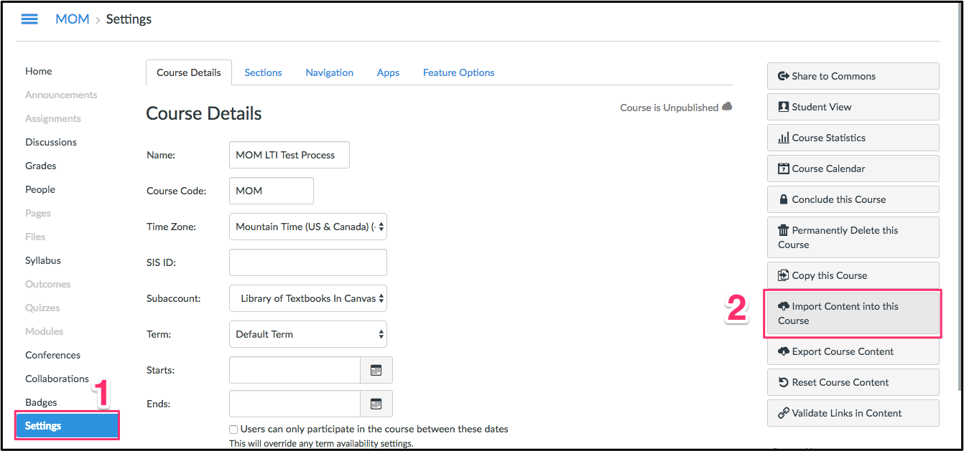Click the Course Statistics chart icon
Screen dimensions: 964x451
(783, 137)
